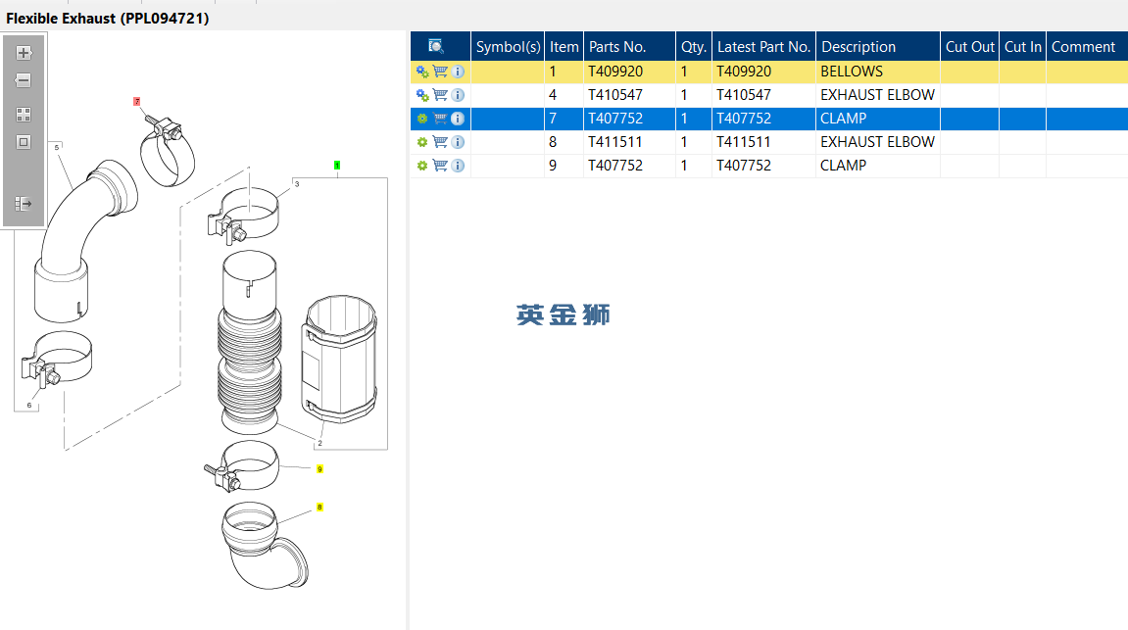Click green callout 1 in the diagram
1128x630 pixels.
coord(337,166)
